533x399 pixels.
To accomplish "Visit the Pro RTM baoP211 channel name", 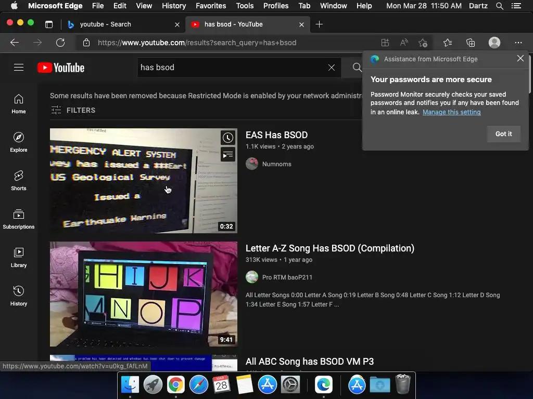I will coord(287,277).
